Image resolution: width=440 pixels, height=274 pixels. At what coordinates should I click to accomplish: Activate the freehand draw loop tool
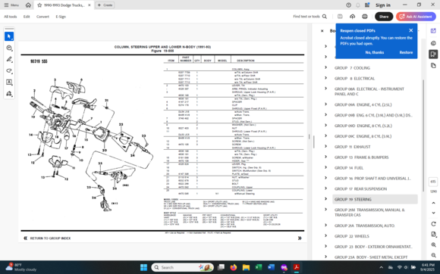click(x=9, y=71)
